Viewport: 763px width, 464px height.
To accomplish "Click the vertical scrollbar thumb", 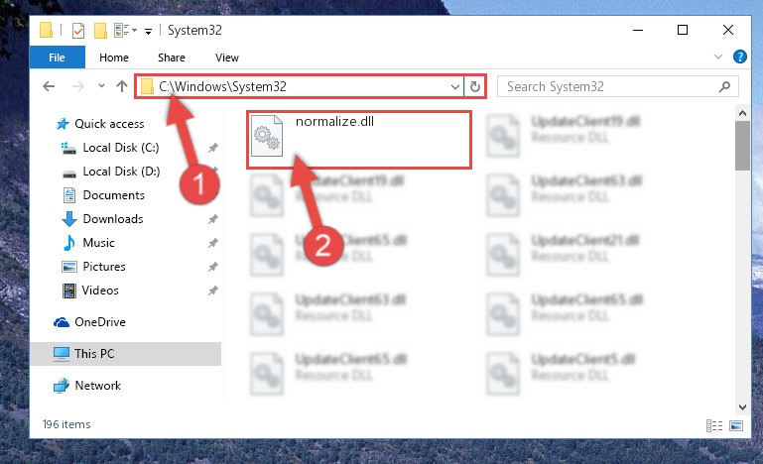I will coord(742,146).
